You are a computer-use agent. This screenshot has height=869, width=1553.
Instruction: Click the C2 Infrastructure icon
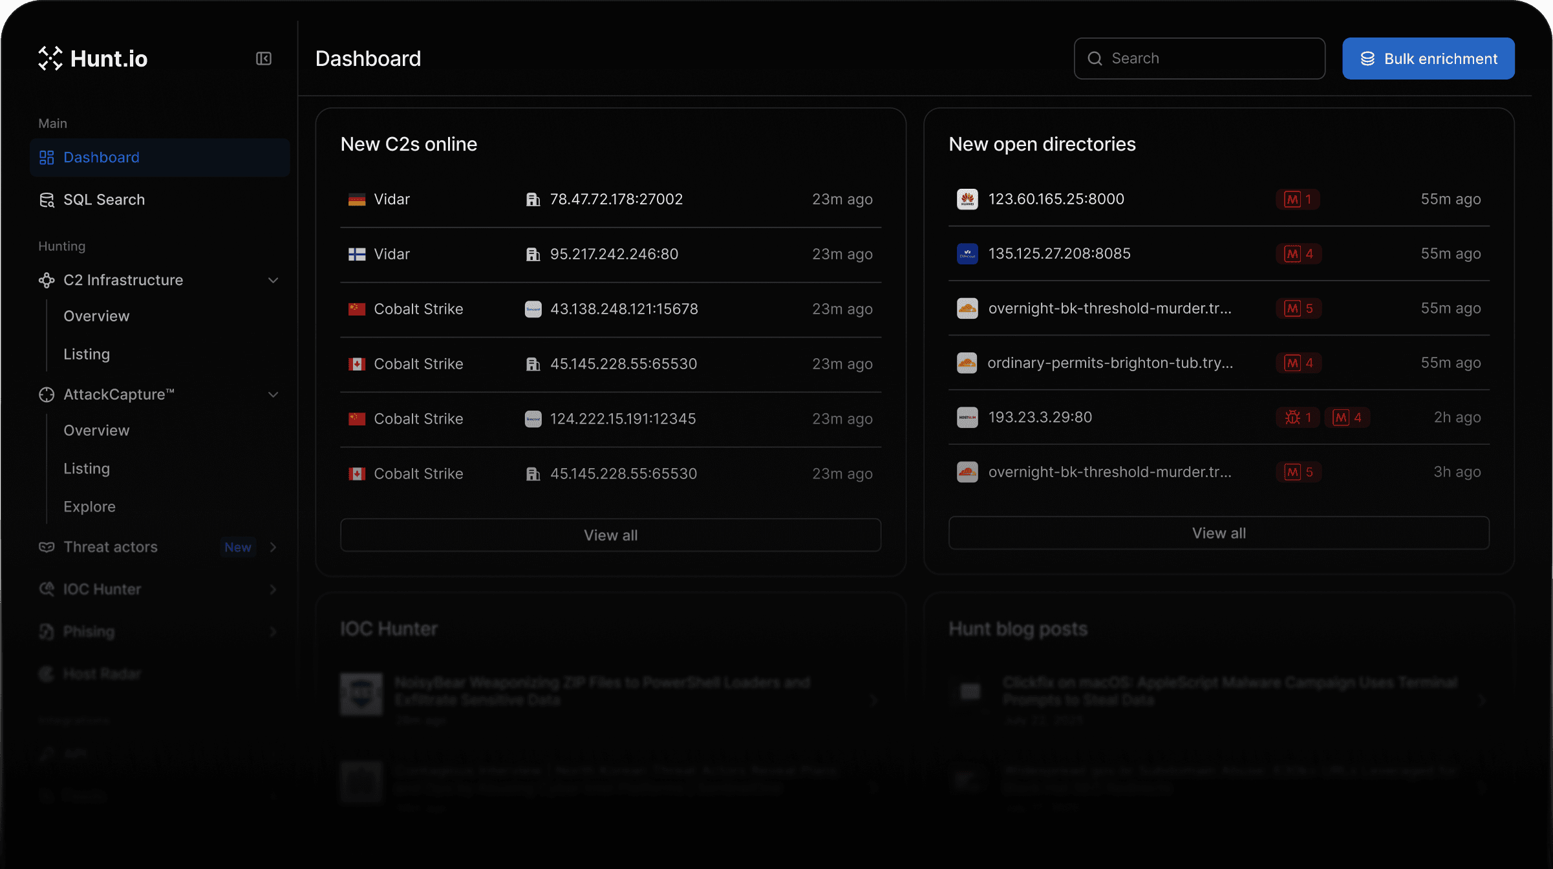[47, 280]
